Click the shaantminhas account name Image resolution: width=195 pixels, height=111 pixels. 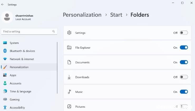(x=24, y=16)
